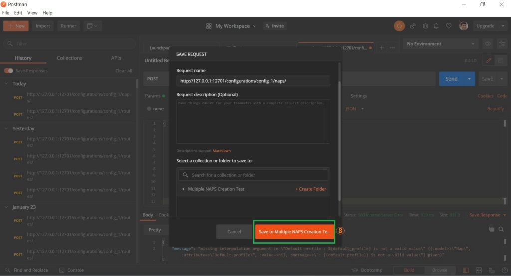
Task: Click the Postman logo in the title bar
Action: (3, 4)
